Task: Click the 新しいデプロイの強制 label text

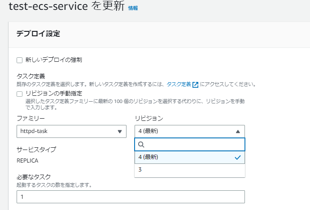Action: 53,60
